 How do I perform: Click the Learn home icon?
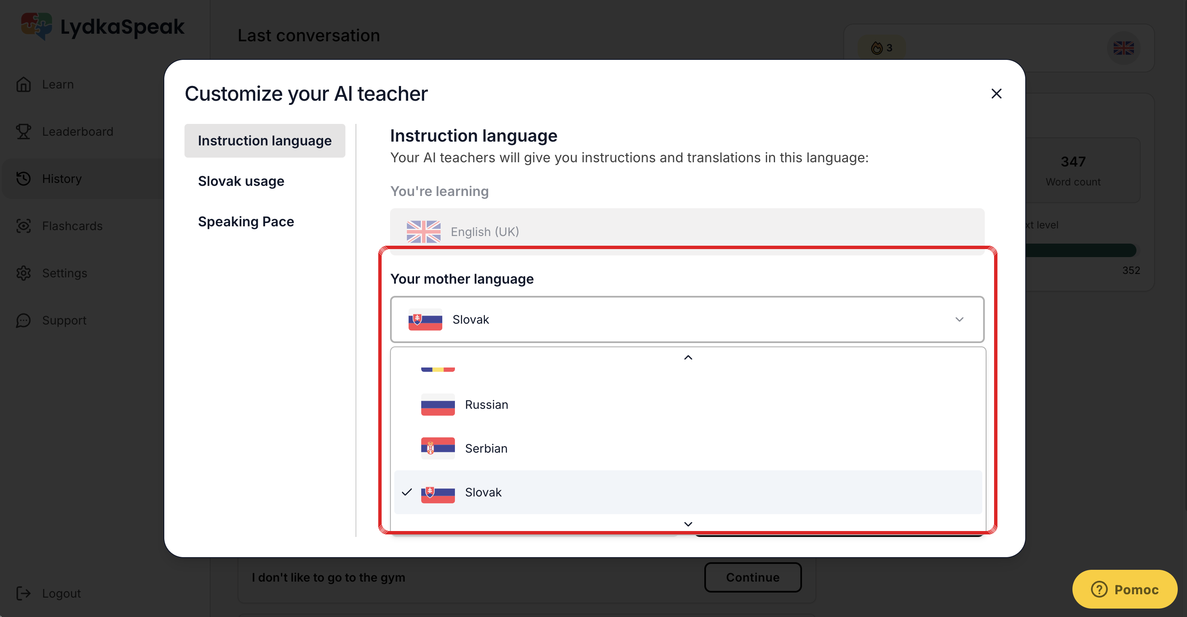coord(24,84)
